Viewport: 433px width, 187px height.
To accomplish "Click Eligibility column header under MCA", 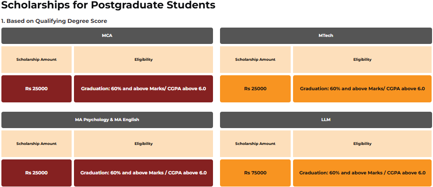I will pyautogui.click(x=143, y=59).
